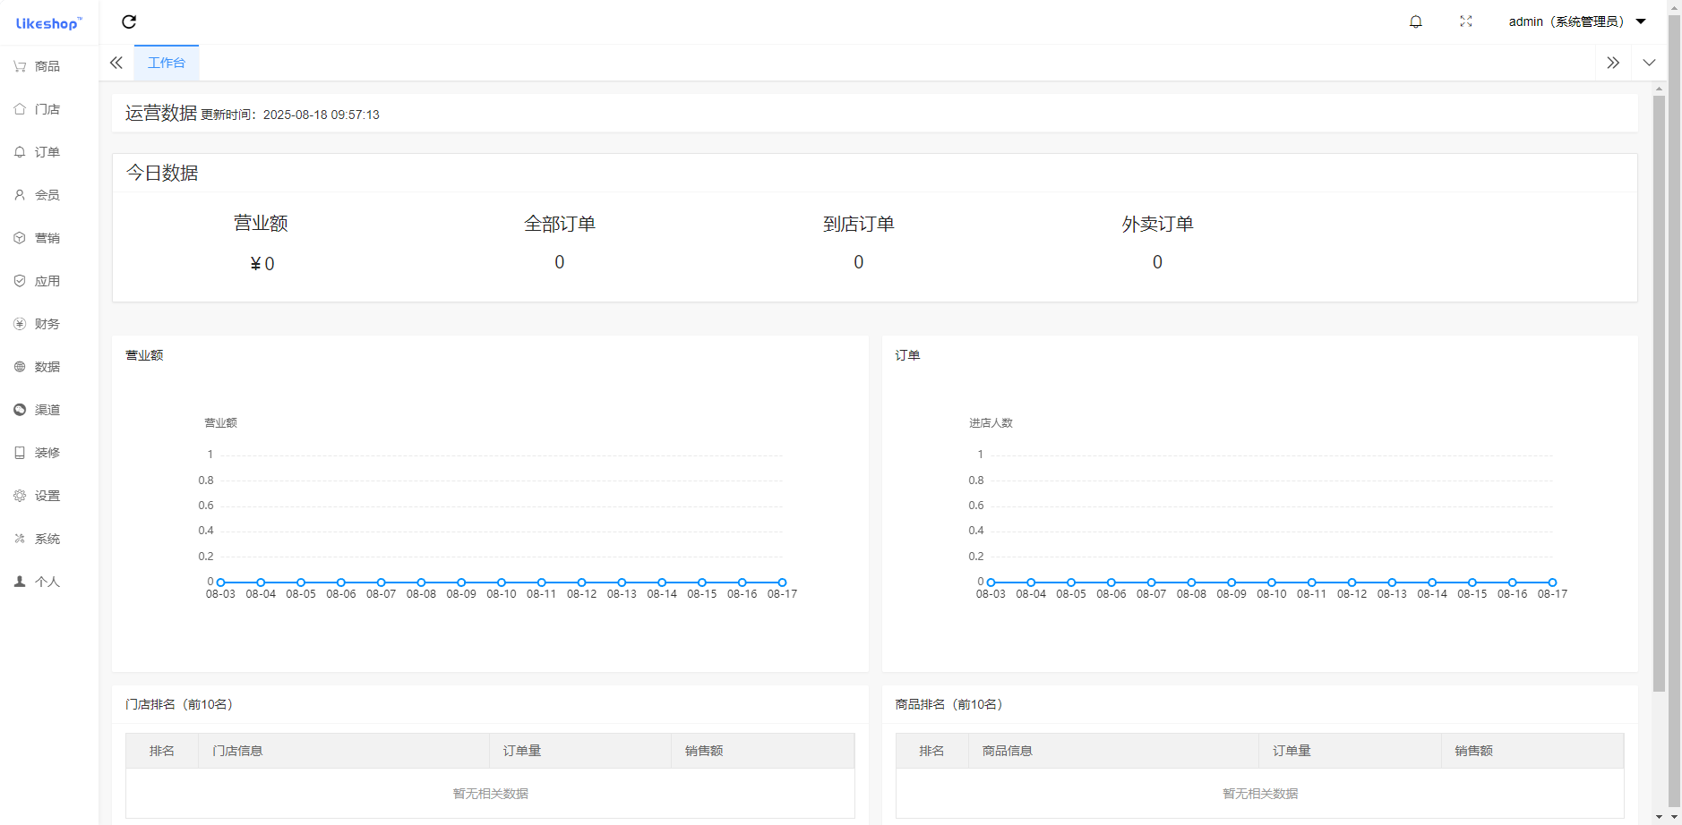Screen dimensions: 1682x825
Task: Open the 个人 personal menu
Action: 38,582
